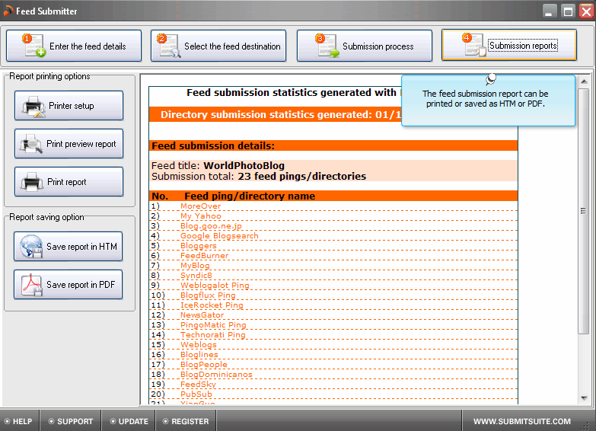The image size is (596, 431).
Task: Click the My Yahoo entry
Action: tap(201, 215)
